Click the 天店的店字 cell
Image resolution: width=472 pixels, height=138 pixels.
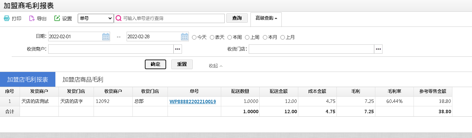(76, 102)
